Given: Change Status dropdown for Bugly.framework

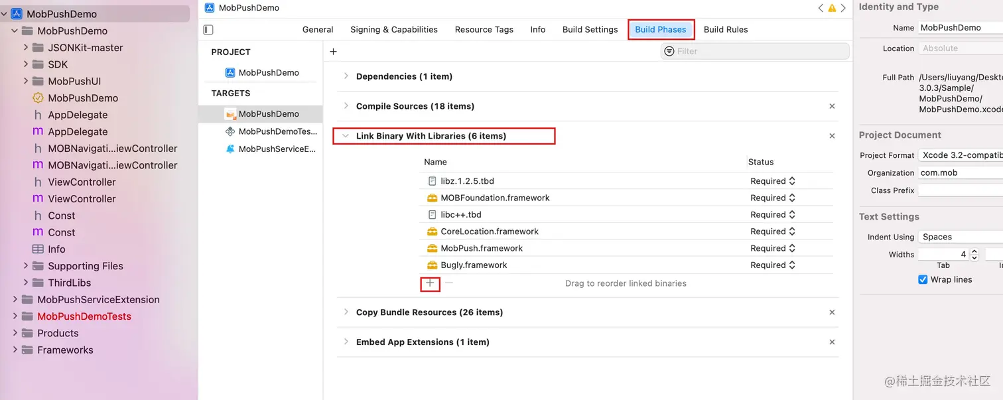Looking at the screenshot, I should [x=773, y=265].
